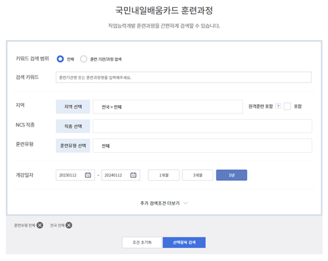328x261 pixels.
Task: Click the end date field 20240112
Action: click(121, 175)
